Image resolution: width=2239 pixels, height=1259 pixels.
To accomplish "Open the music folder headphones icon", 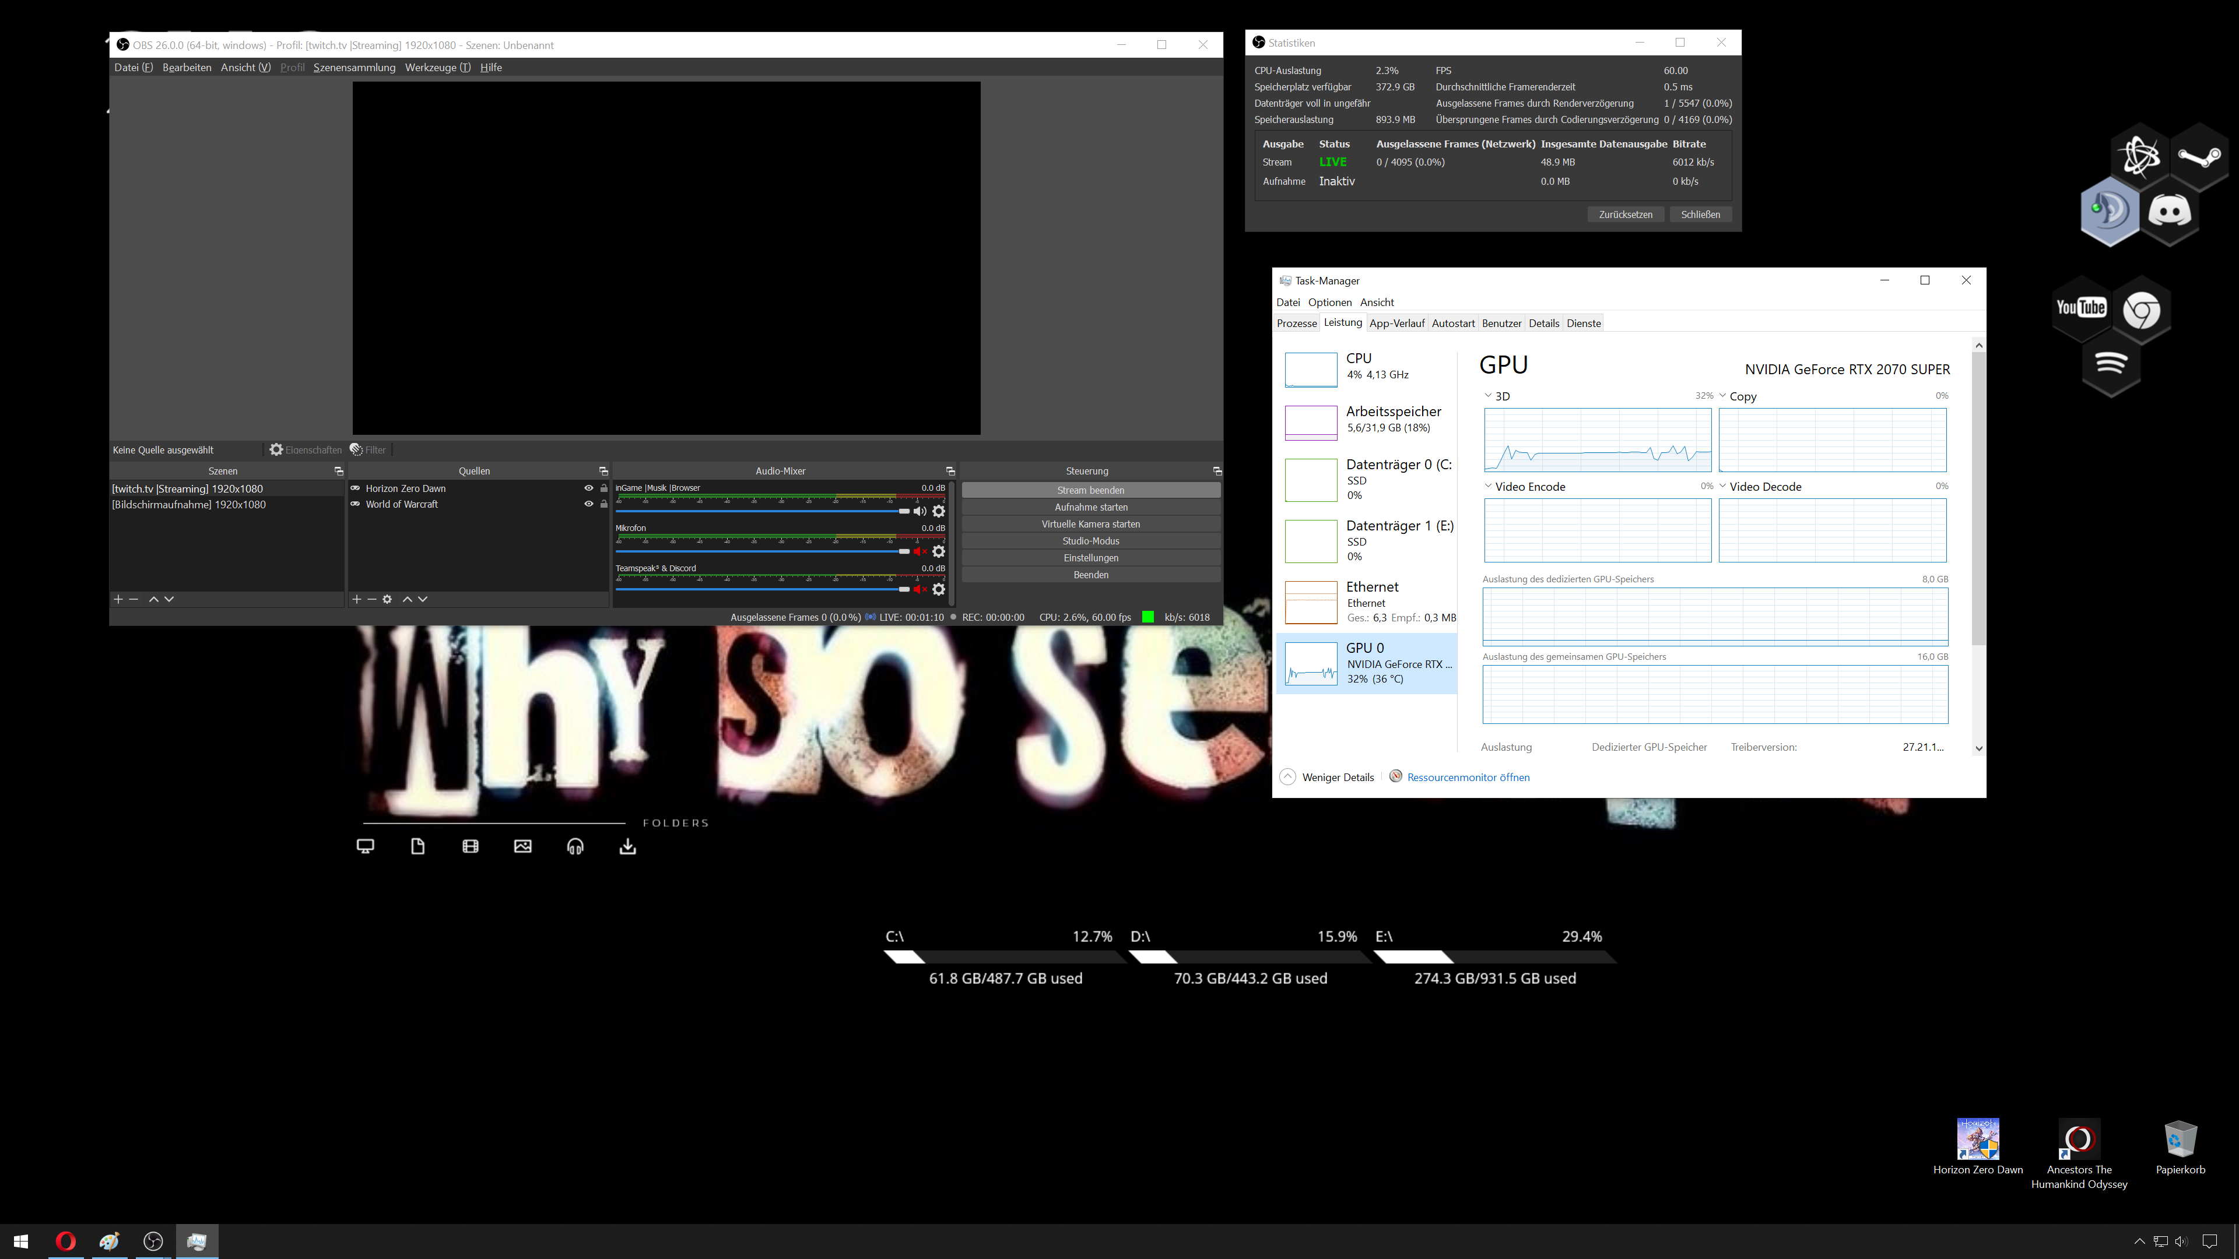I will [575, 846].
